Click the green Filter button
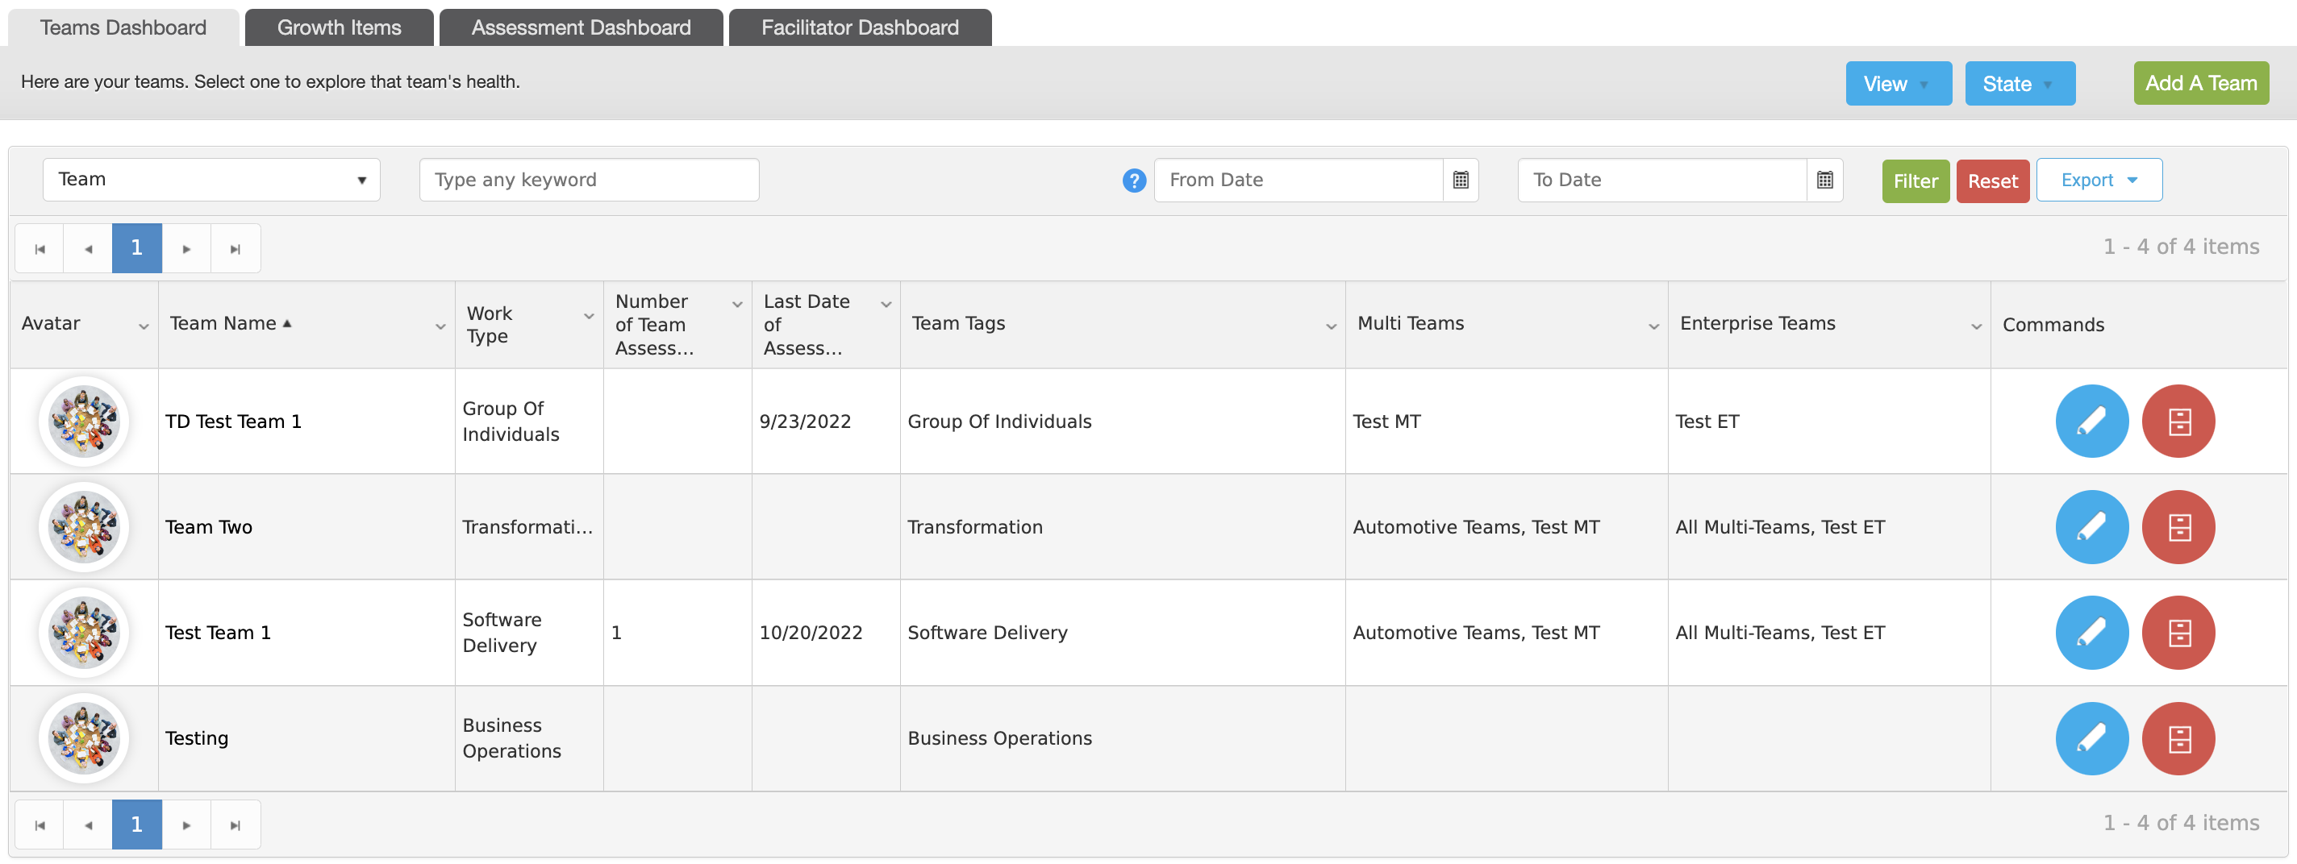This screenshot has height=864, width=2297. tap(1916, 181)
